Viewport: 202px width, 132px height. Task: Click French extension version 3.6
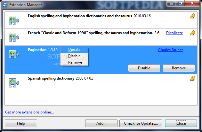pyautogui.click(x=157, y=33)
